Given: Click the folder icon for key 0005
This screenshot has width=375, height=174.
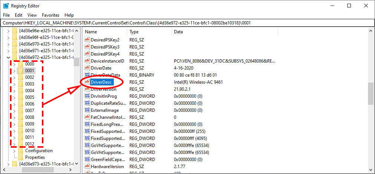Looking at the screenshot, I should tap(20, 97).
